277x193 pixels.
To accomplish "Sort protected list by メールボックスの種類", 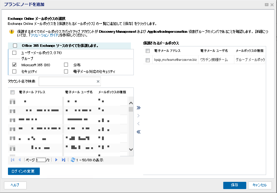I will point(250,51).
